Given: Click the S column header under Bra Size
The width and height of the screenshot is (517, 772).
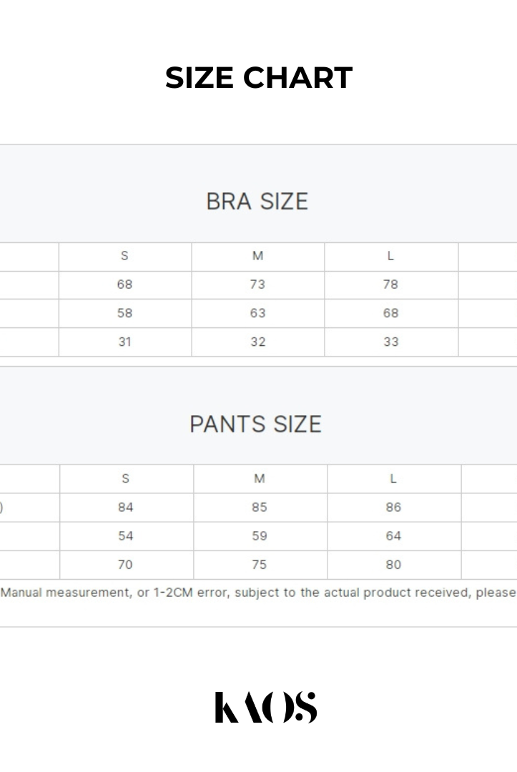Looking at the screenshot, I should tap(124, 256).
